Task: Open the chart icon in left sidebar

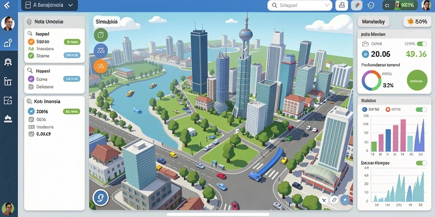Action: click(8, 81)
